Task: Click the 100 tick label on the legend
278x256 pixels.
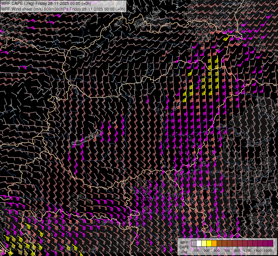Action: coord(196,251)
